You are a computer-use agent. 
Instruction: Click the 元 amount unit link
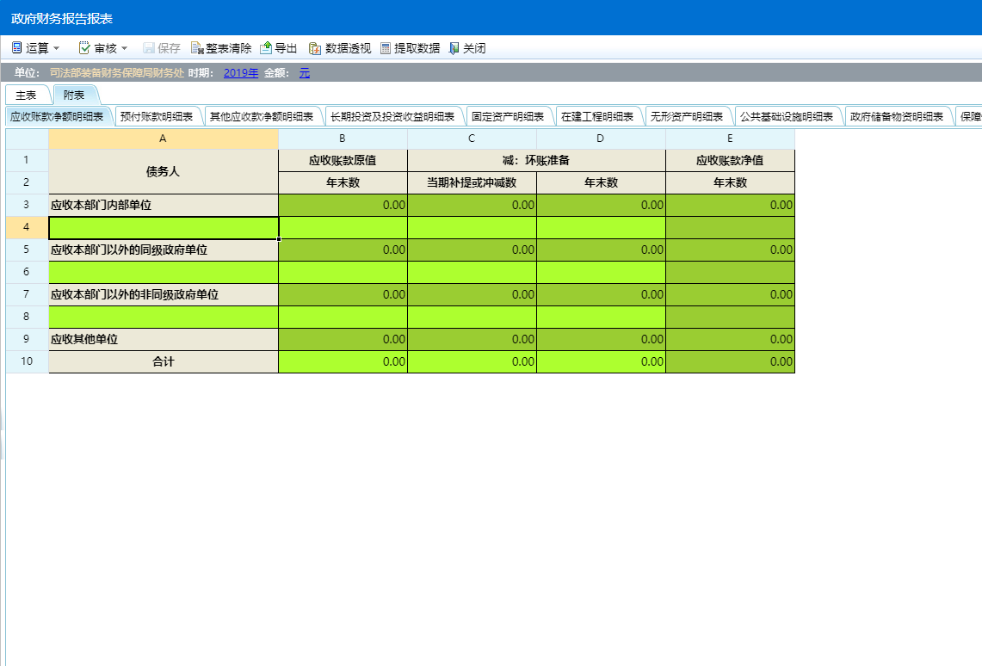305,73
